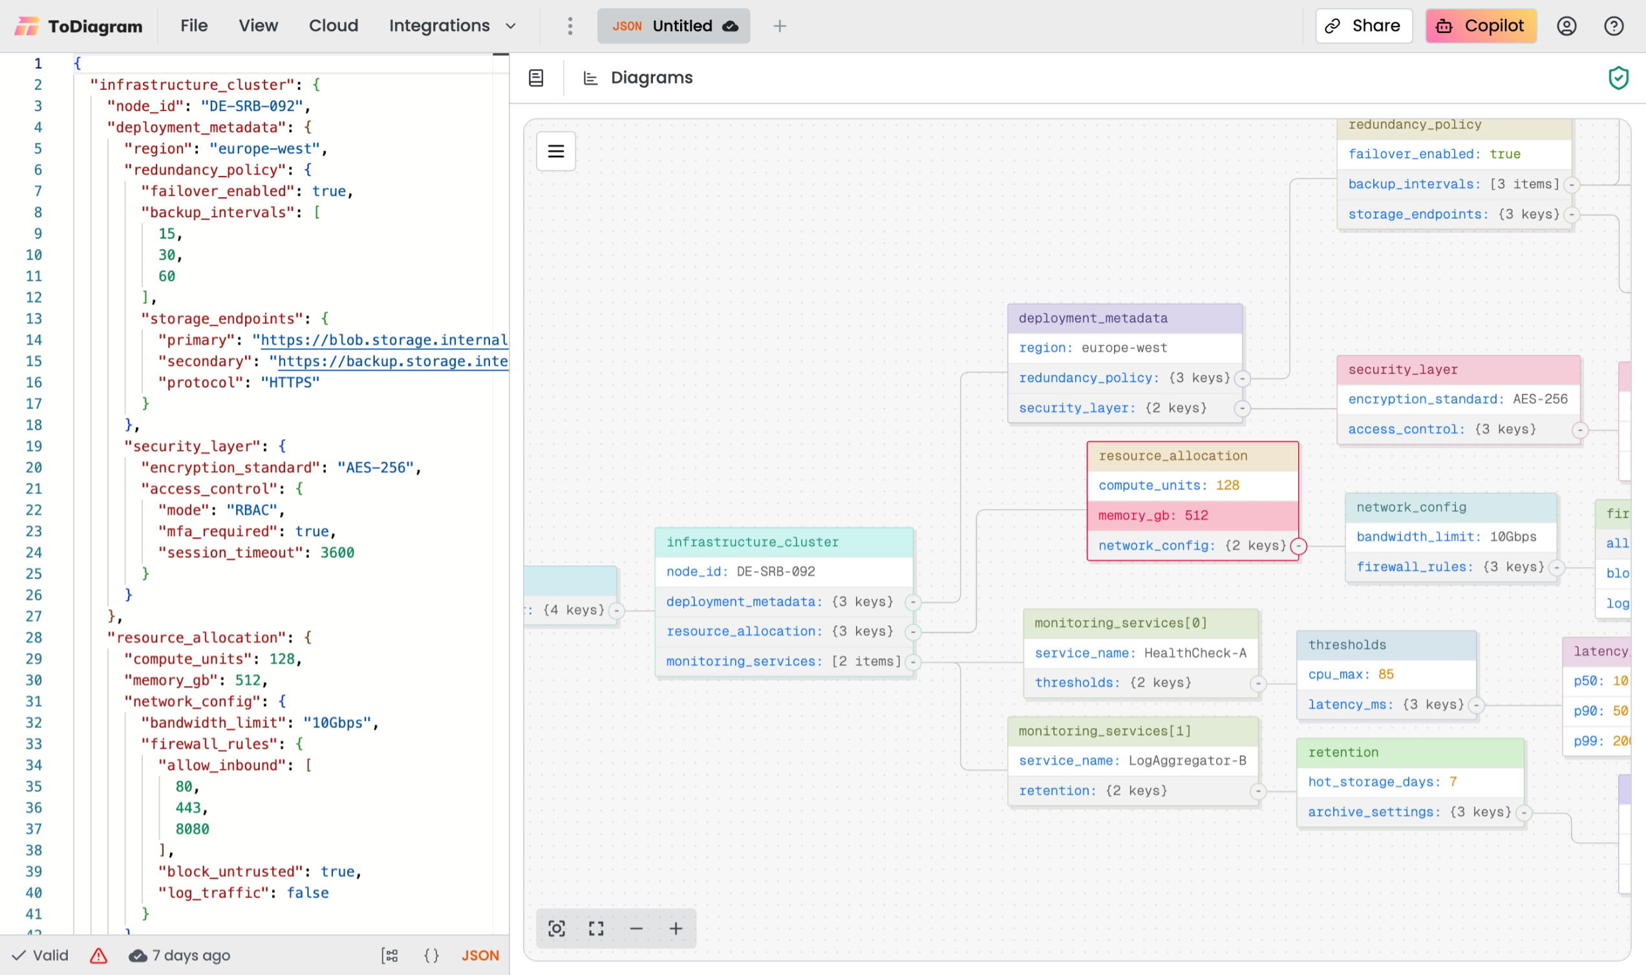Screen dimensions: 1646x975
Task: Open the View menu
Action: [x=258, y=26]
